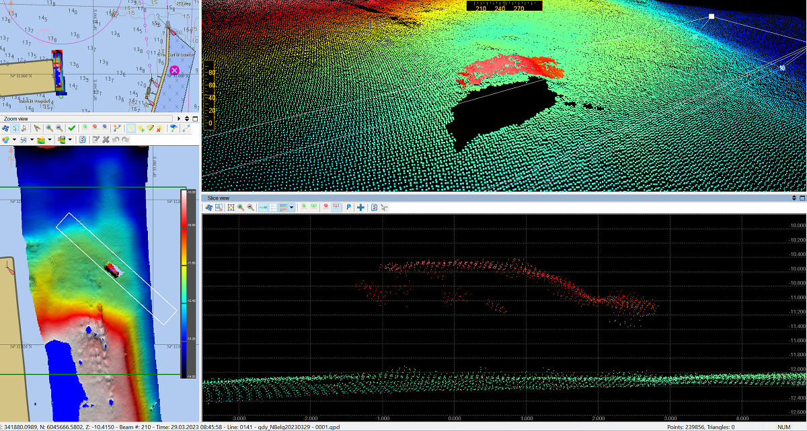The height and width of the screenshot is (431, 807).
Task: Click the zoom out magnifier in Slice view toolbar
Action: click(x=250, y=208)
